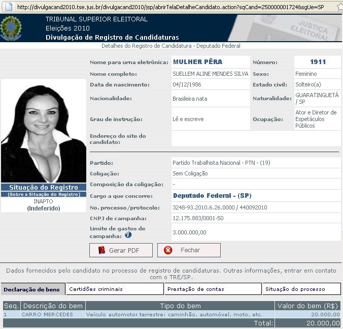Image resolution: width=343 pixels, height=329 pixels.
Task: Open the Situação do processo tab
Action: 301,289
